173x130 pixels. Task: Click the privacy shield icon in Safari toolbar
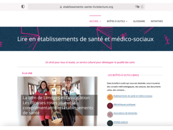click(23, 7)
